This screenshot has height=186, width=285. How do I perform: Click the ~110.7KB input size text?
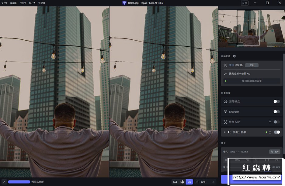(243, 152)
